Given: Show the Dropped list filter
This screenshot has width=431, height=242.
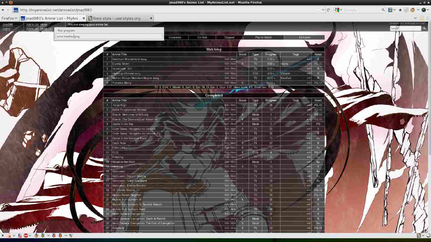Looking at the screenshot, I should point(230,37).
